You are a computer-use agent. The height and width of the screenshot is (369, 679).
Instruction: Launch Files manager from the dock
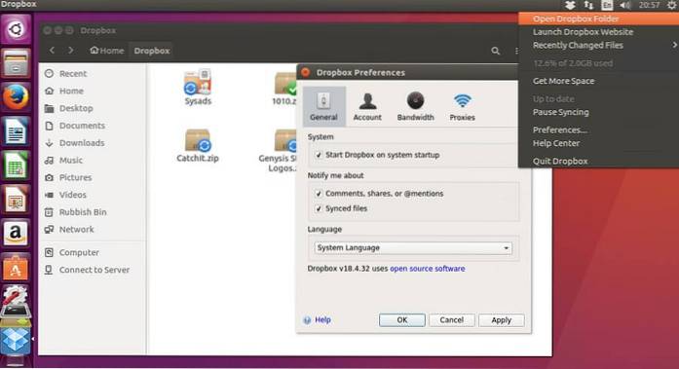[16, 63]
